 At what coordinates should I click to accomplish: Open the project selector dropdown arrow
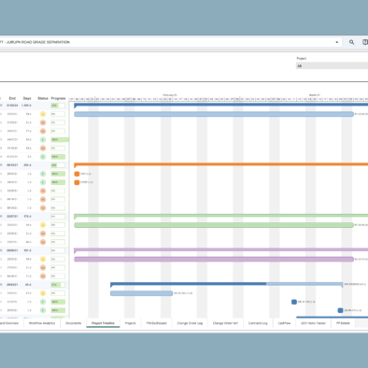click(x=337, y=42)
